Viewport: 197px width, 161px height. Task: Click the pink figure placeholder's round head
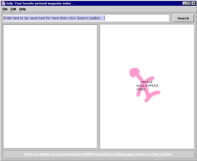click(x=134, y=72)
